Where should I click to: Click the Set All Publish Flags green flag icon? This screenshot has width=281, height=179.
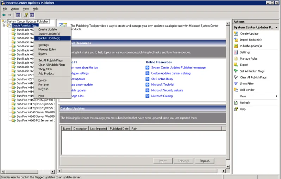coord(236,71)
